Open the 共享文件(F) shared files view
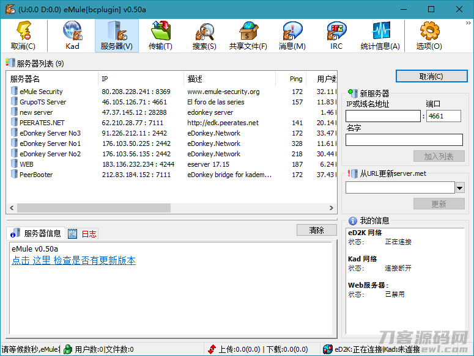This screenshot has width=474, height=356. pos(248,35)
